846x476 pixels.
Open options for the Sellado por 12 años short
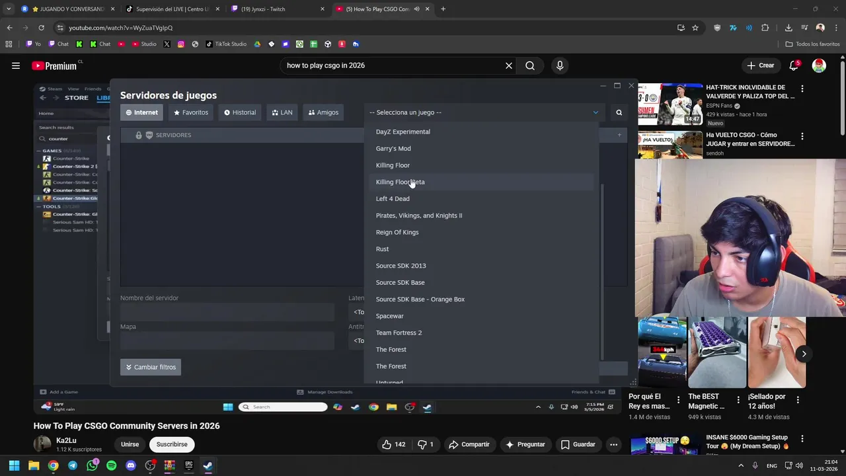pyautogui.click(x=798, y=399)
